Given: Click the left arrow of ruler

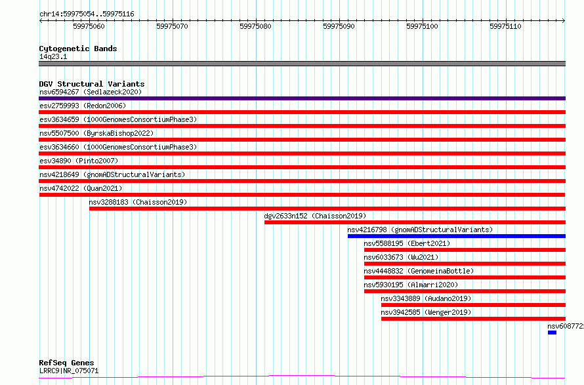Looking at the screenshot, I should point(41,20).
